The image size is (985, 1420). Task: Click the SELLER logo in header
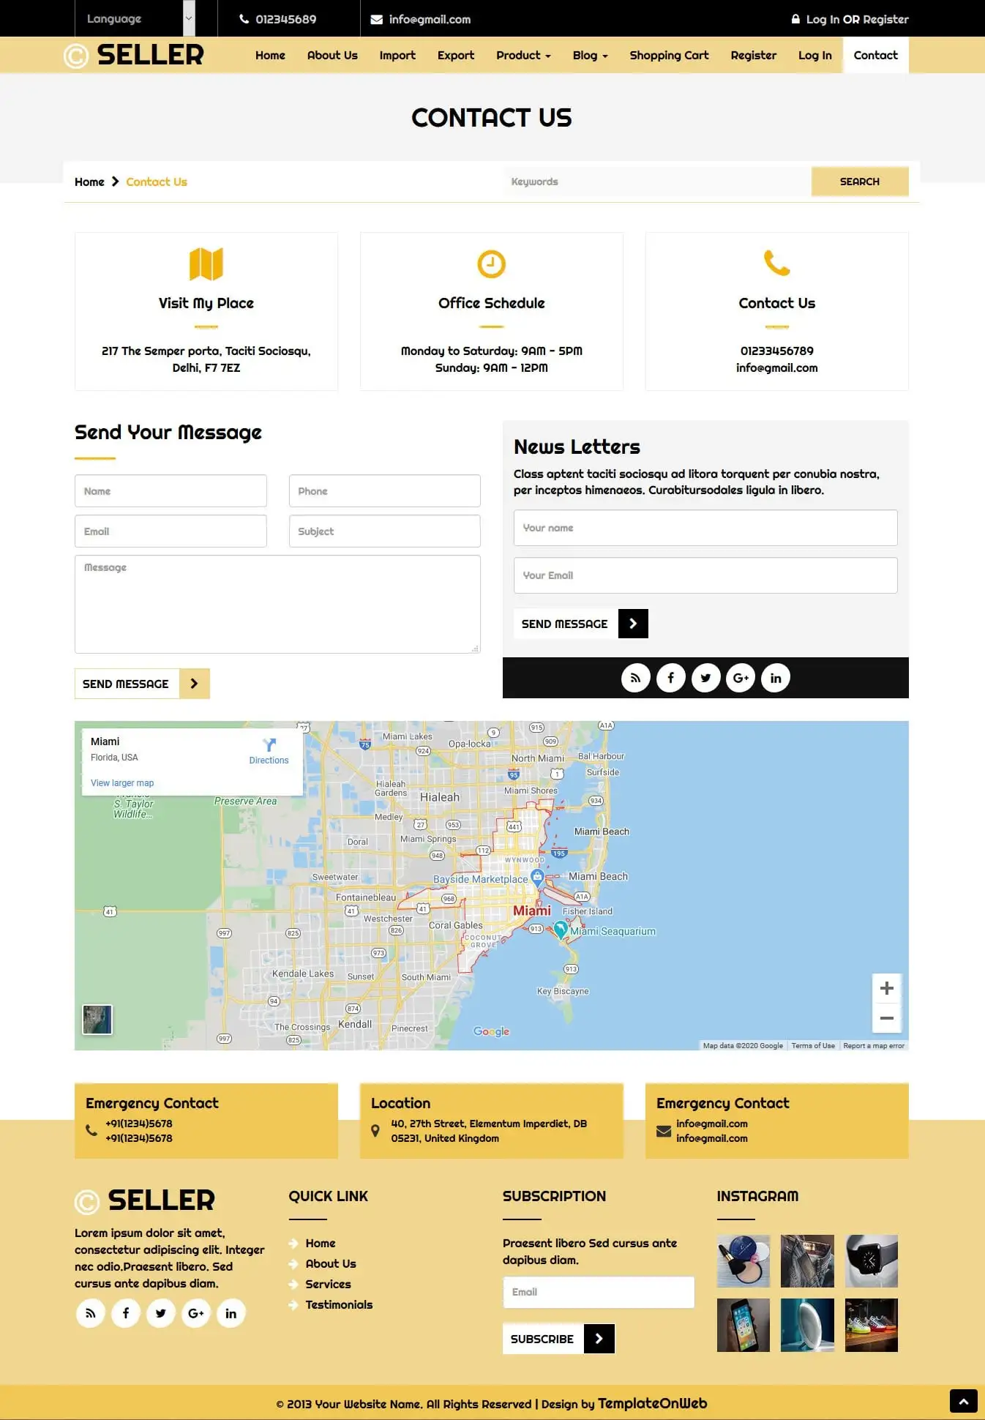coord(134,55)
